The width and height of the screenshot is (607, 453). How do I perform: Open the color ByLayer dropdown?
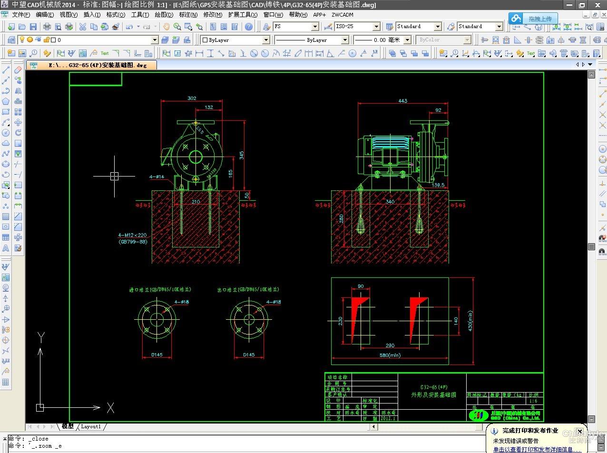266,40
